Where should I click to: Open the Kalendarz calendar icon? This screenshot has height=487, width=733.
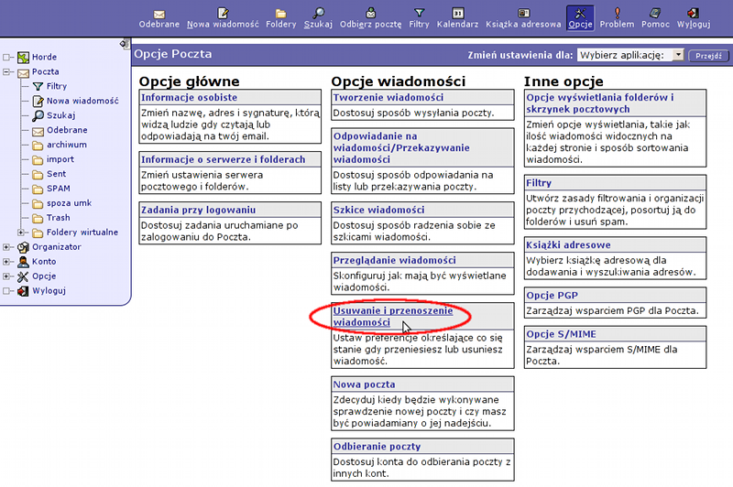pos(457,13)
